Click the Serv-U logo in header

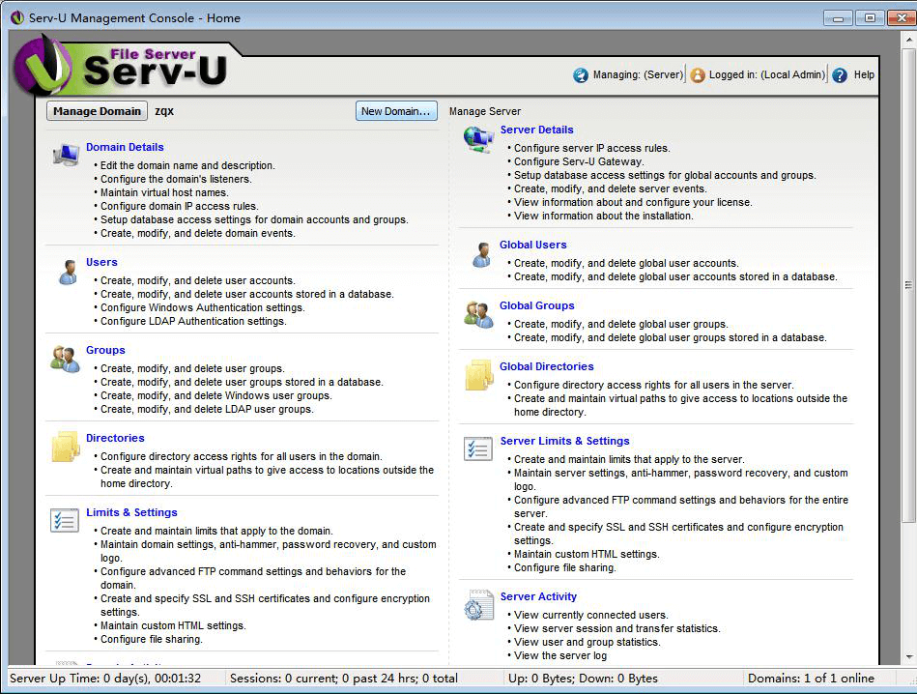click(x=120, y=68)
